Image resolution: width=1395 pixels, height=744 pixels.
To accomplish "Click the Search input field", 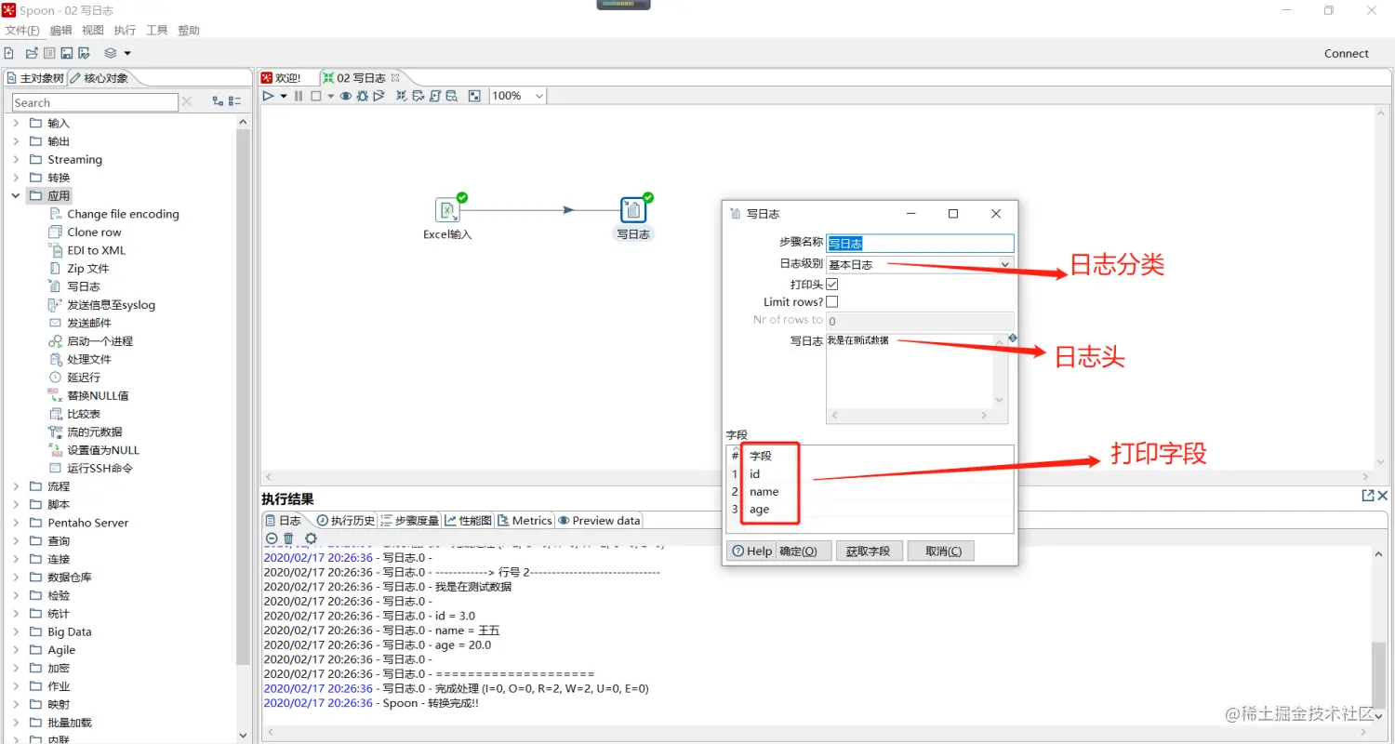I will coord(95,102).
